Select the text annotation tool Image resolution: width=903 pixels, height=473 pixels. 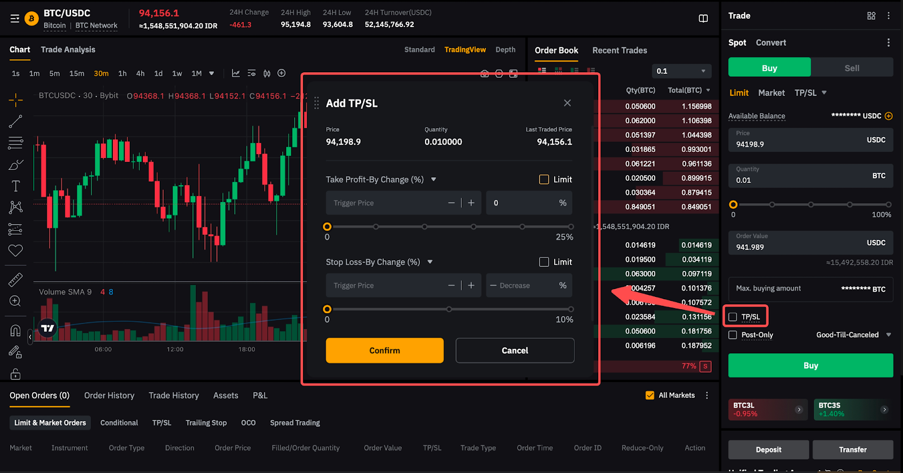(16, 186)
